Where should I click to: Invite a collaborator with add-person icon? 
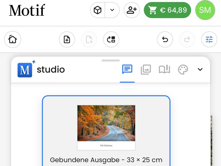coord(132,10)
